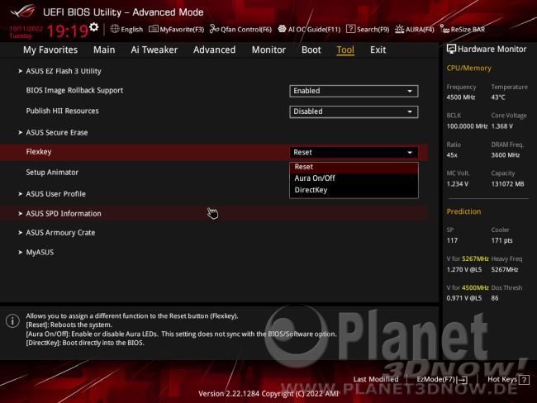Click the info icon beside the help text

point(12,321)
